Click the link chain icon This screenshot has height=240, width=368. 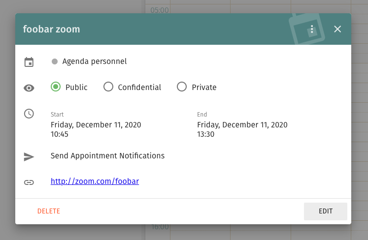(x=29, y=182)
